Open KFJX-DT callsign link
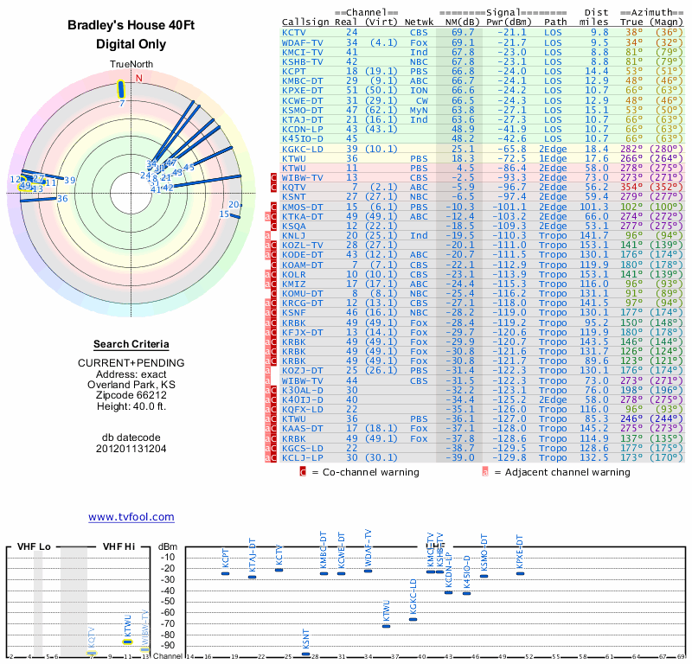The image size is (692, 664). click(x=303, y=332)
